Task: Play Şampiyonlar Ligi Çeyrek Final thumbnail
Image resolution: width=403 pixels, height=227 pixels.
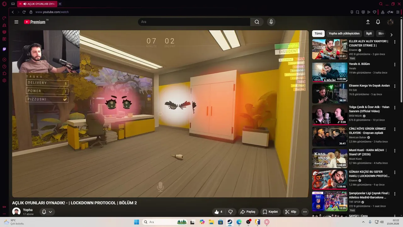Action: 330,201
